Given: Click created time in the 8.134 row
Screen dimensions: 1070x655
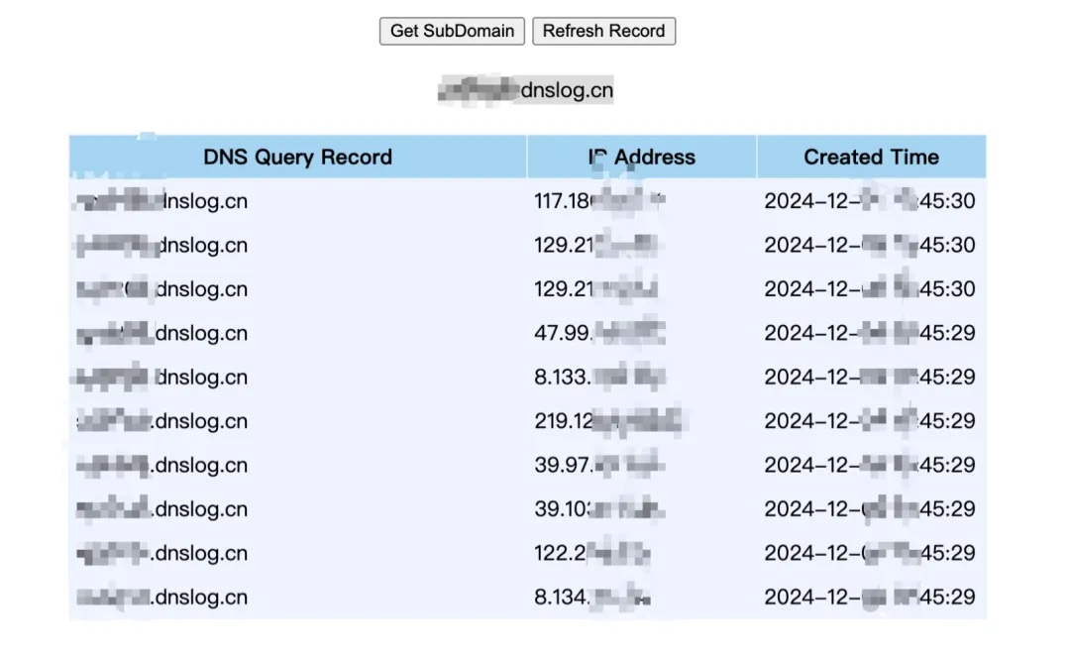Looking at the screenshot, I should tap(870, 597).
